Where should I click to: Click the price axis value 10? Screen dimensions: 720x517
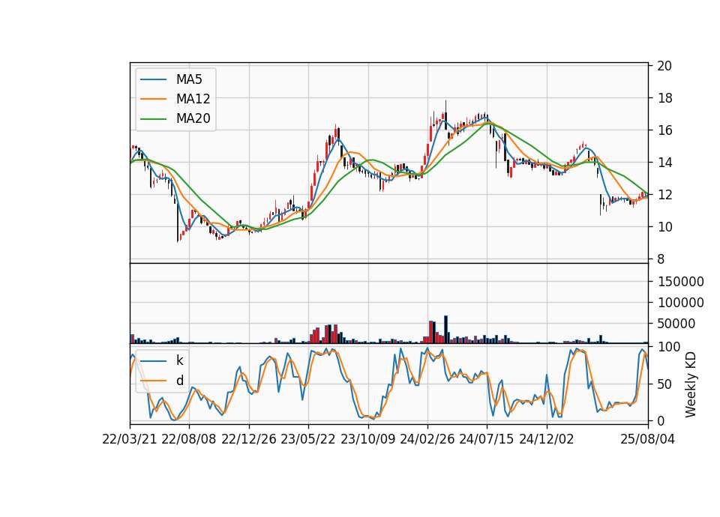664,226
